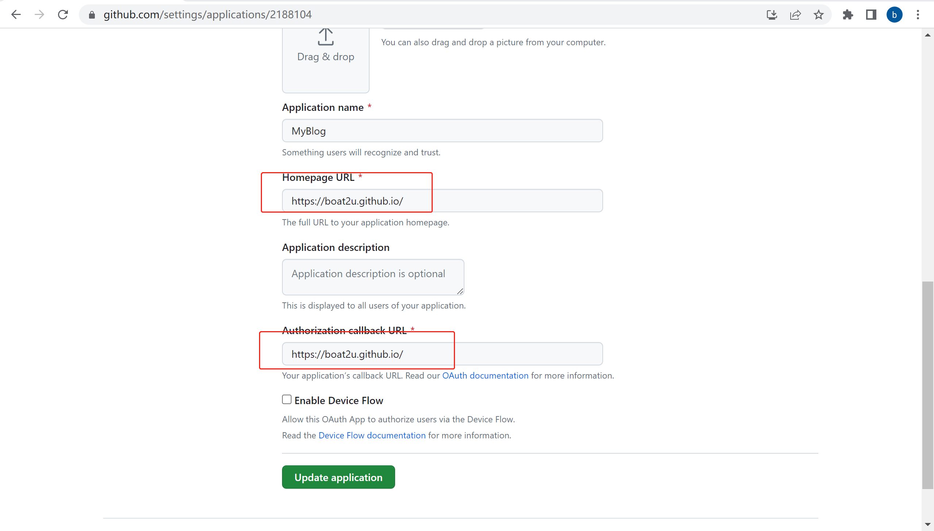
Task: Click the browser profile avatar icon
Action: pos(894,14)
